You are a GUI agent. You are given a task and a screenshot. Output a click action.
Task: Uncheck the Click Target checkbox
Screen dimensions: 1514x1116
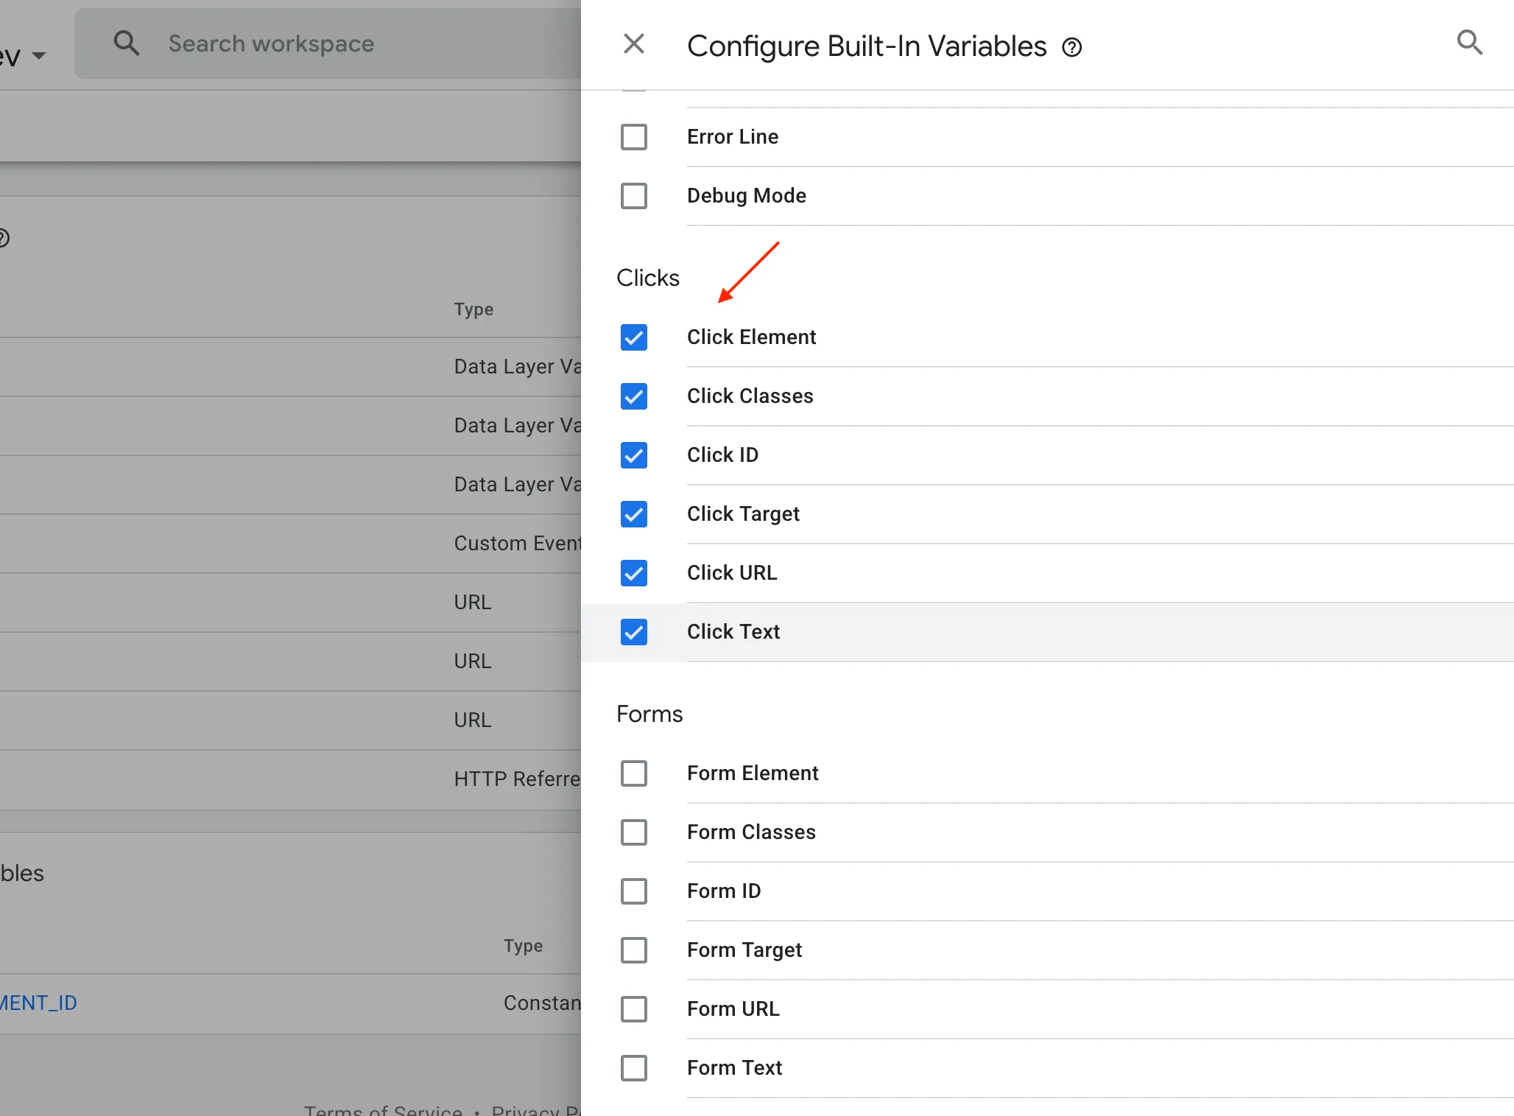pyautogui.click(x=634, y=514)
